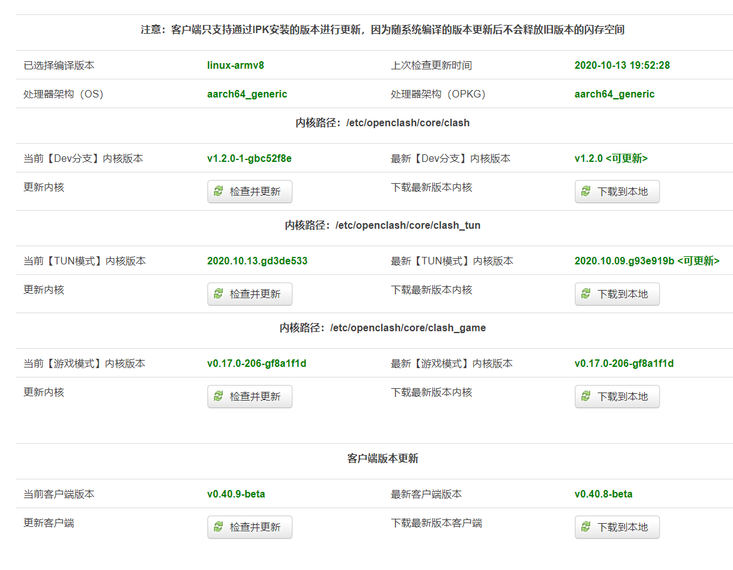Click refresh icon in Dev core 检查并更新 button
Viewport: 733px width, 570px height.
pos(218,191)
